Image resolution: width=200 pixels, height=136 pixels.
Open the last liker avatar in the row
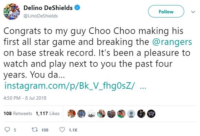[x=151, y=114]
